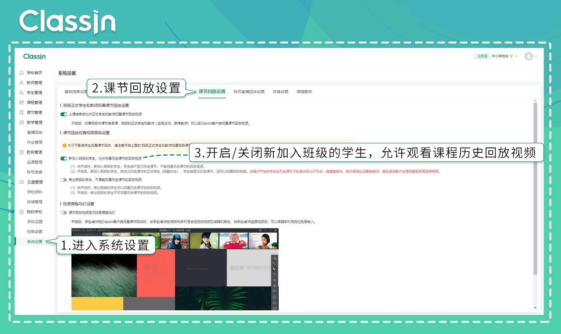561x334 pixels.
Task: Enable 移出班级的学生不再能观看历史课节回放
Action: pos(64,180)
